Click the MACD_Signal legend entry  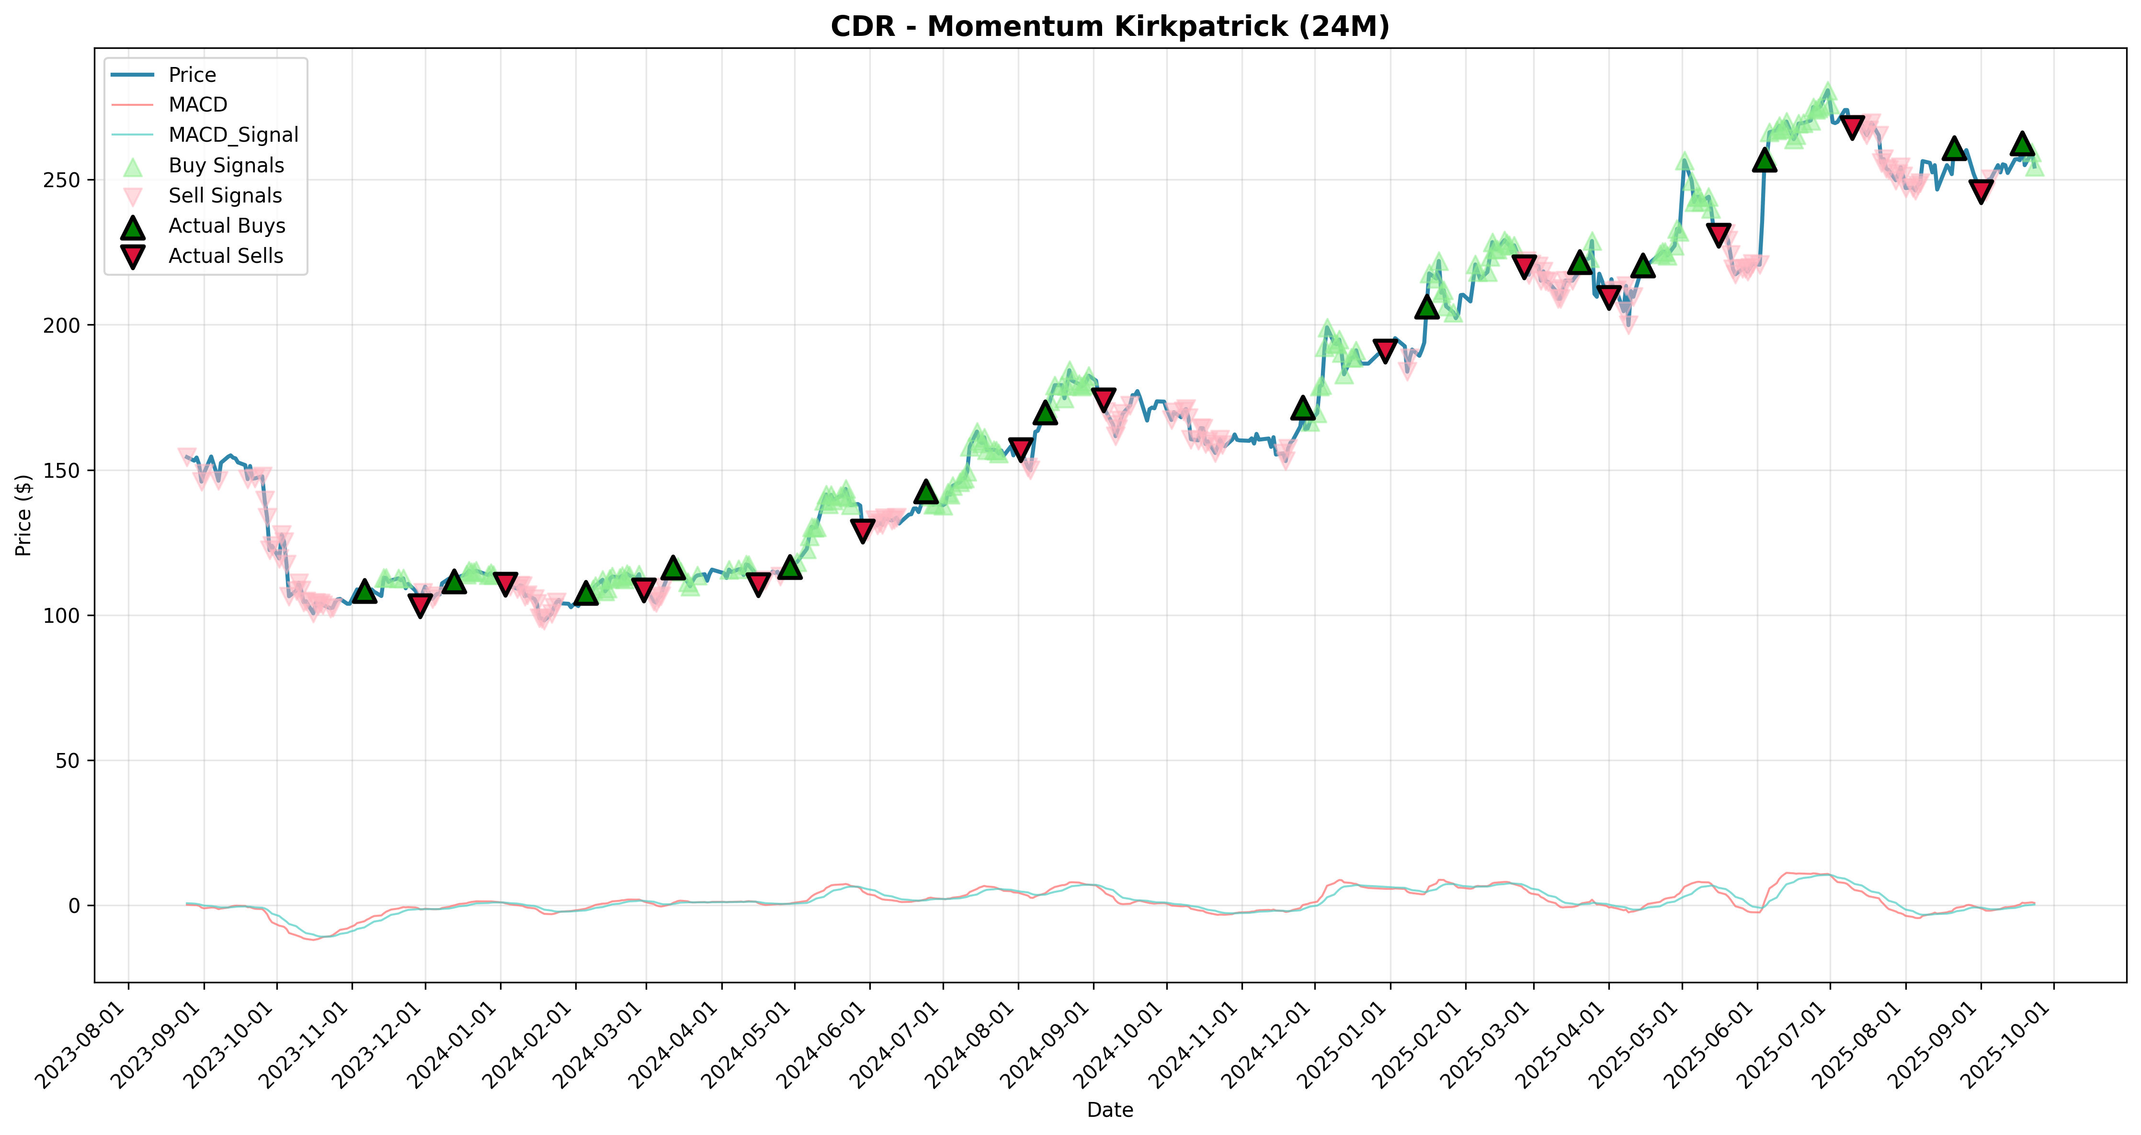pos(205,135)
